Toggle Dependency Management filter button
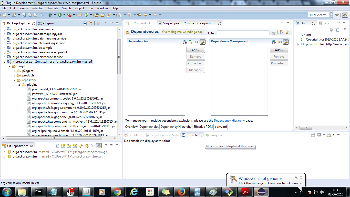 [x=286, y=42]
